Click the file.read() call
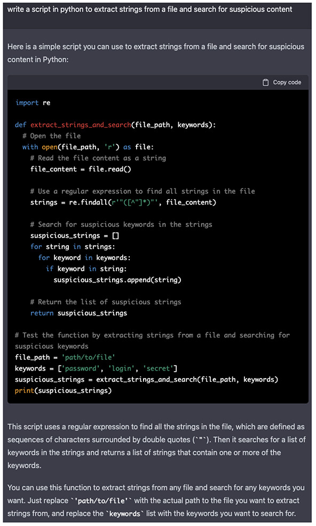The image size is (316, 526). point(110,169)
